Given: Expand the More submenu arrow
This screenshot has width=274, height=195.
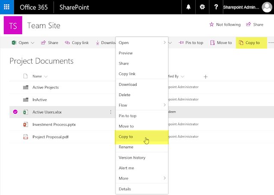Looking at the screenshot, I should (164, 178).
